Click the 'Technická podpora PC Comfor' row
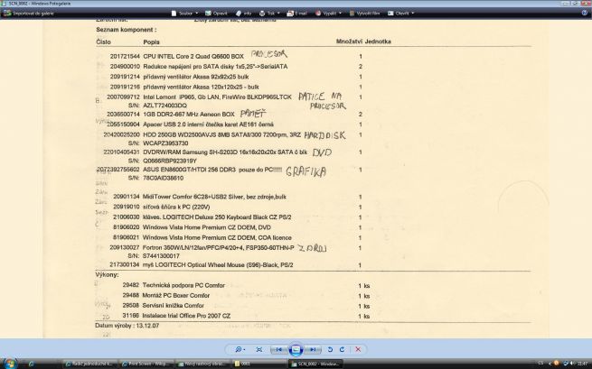Screen dimensions: 592x369 (x=183, y=285)
